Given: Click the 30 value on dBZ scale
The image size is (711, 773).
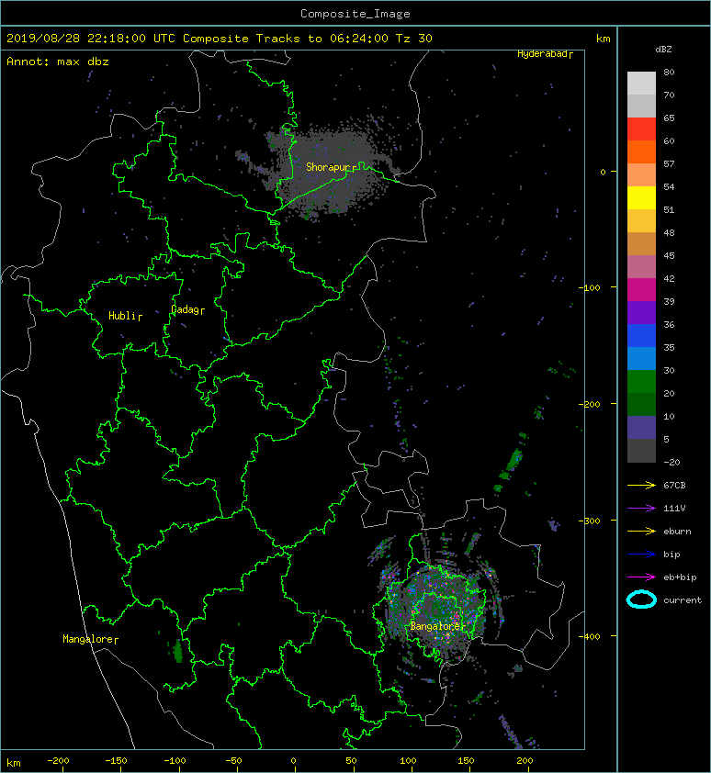Looking at the screenshot, I should coord(669,370).
